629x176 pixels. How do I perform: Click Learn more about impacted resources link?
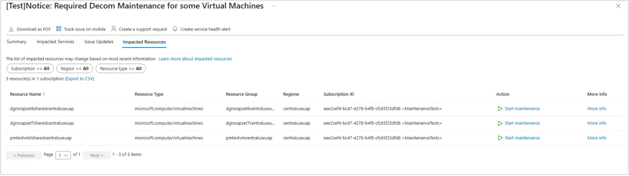[195, 59]
